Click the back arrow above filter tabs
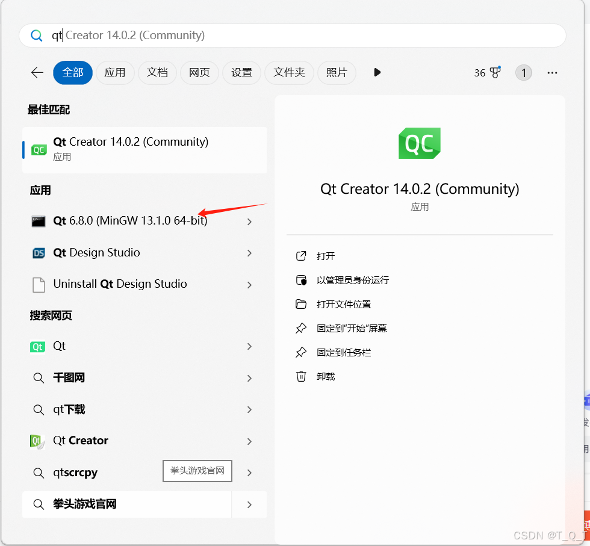 click(x=37, y=72)
